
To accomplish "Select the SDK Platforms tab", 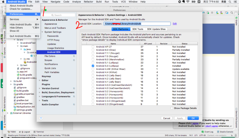I will pyautogui.click(x=121, y=29).
